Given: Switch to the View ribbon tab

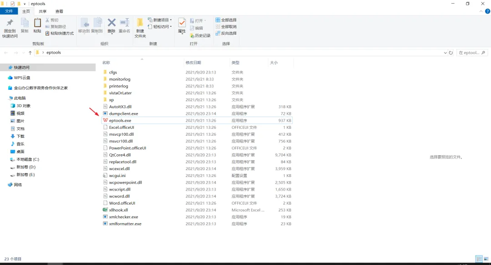Looking at the screenshot, I should (59, 11).
